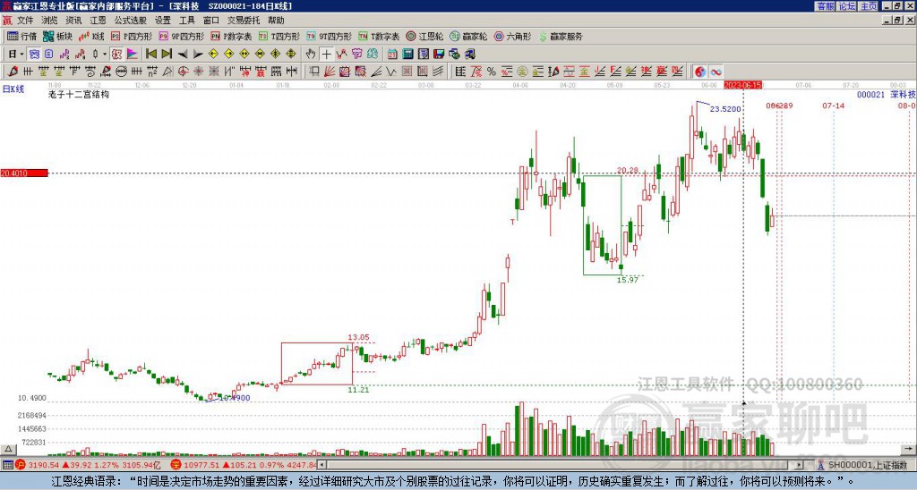Click the 主页 homepage button

click(869, 6)
